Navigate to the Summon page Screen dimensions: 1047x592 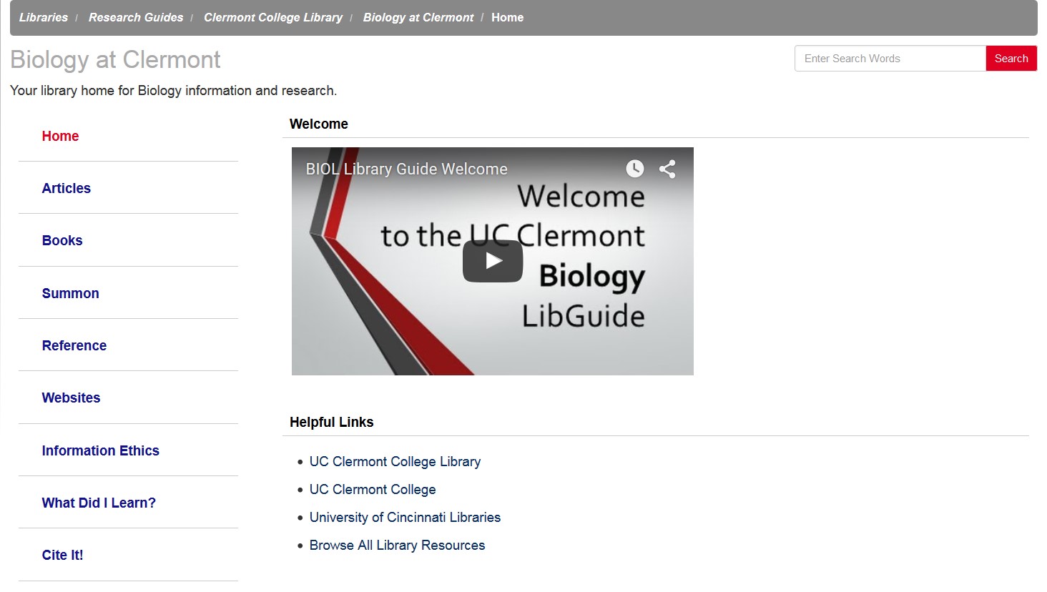pyautogui.click(x=70, y=293)
